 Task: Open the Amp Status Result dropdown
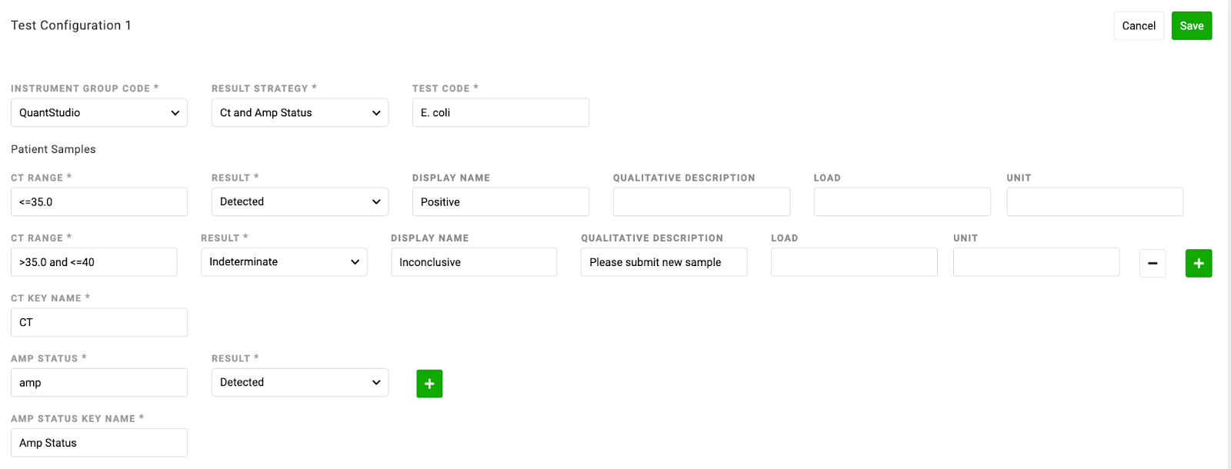click(300, 382)
